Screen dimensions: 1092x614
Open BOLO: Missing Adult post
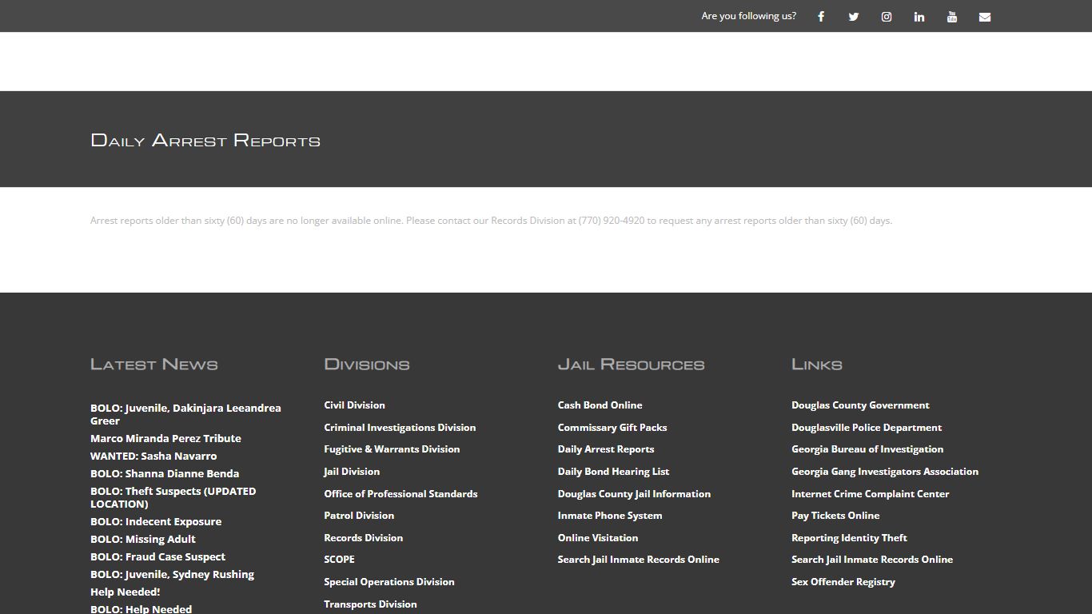point(143,539)
